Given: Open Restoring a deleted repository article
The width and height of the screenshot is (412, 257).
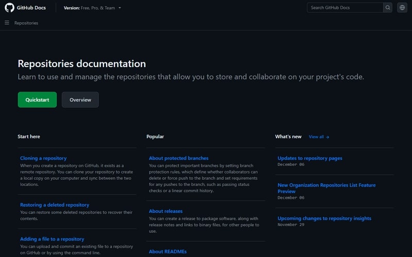Looking at the screenshot, I should pyautogui.click(x=55, y=204).
